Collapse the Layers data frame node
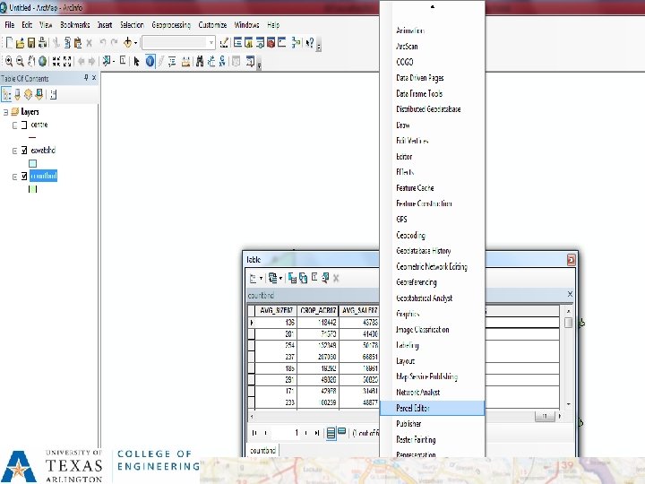The image size is (645, 484). 5,112
